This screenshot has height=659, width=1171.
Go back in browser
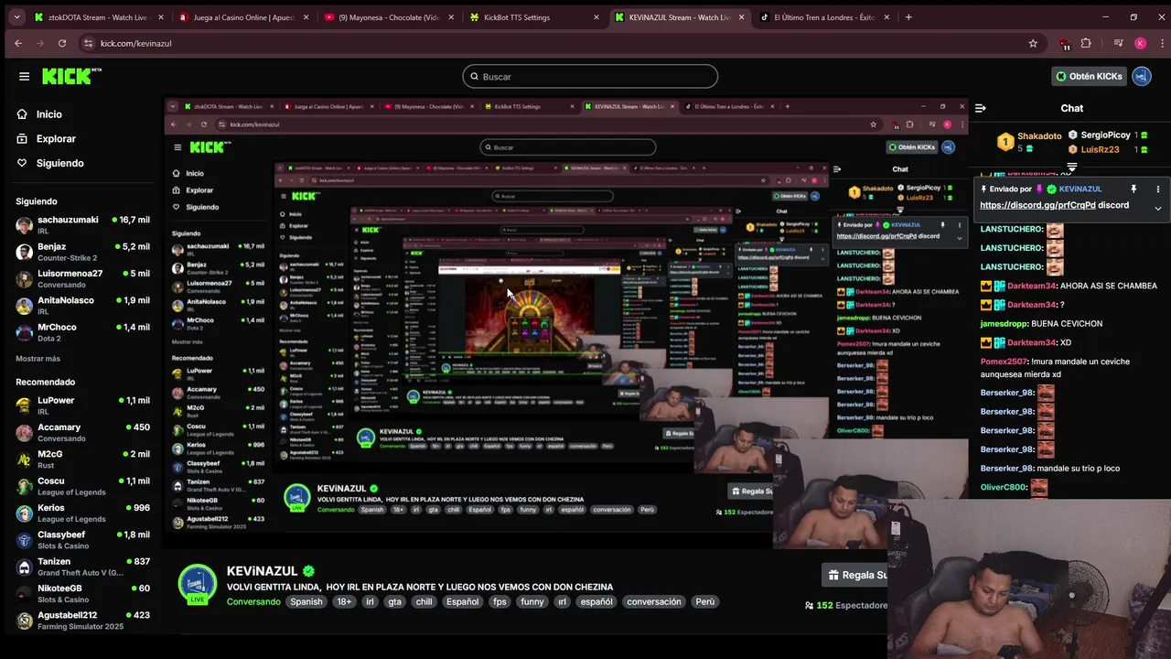[x=18, y=43]
